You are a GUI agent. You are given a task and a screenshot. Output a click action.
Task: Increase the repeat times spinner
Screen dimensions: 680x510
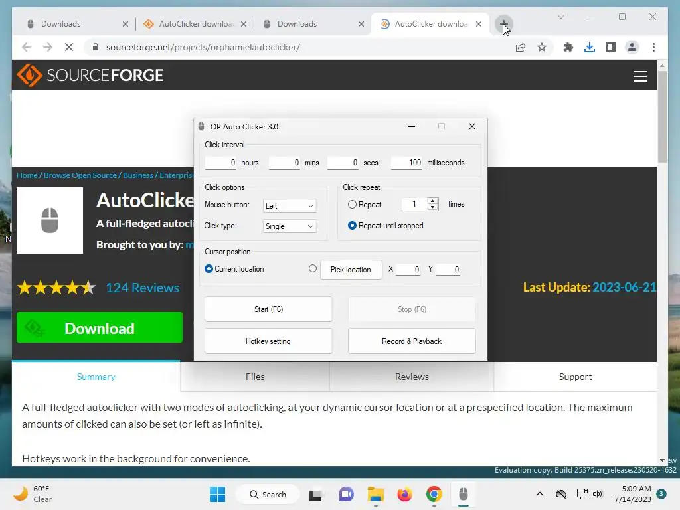[432, 201]
